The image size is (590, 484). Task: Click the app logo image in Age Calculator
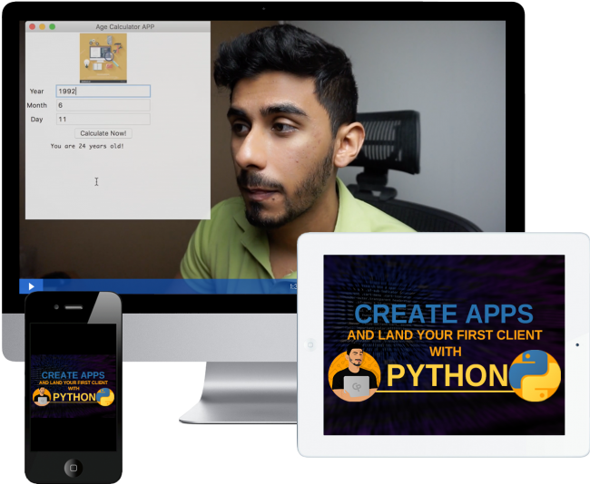[103, 58]
